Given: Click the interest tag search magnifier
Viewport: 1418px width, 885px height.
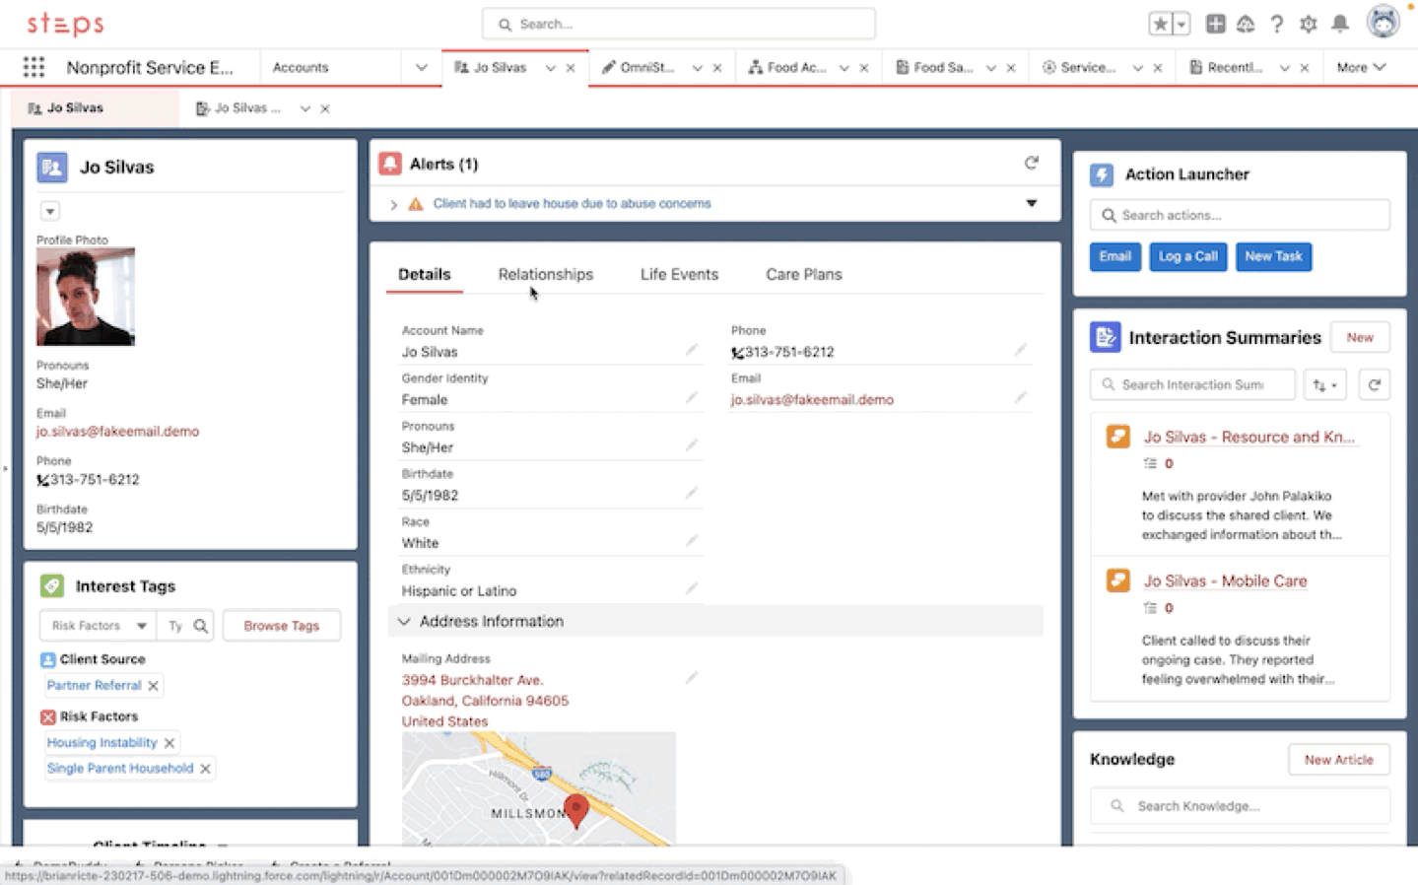Looking at the screenshot, I should click(x=201, y=626).
